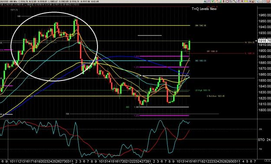Viewport: 271px width, 164px height.
Task: Click the 1960.00 price axis label
Action: pos(264,15)
